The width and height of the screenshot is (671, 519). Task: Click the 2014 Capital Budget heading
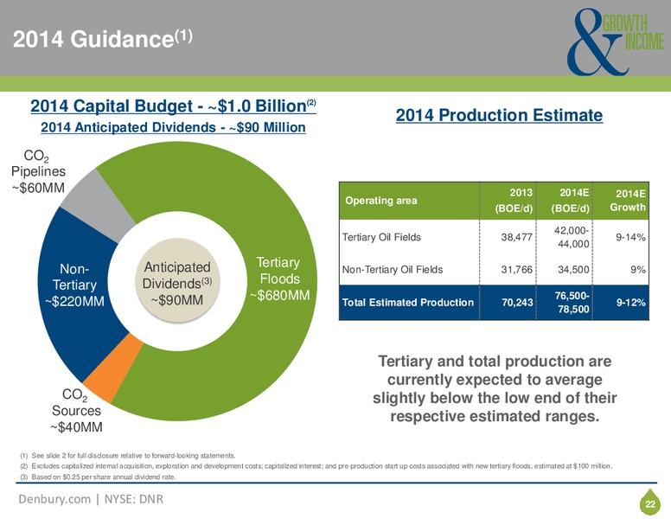tap(173, 106)
